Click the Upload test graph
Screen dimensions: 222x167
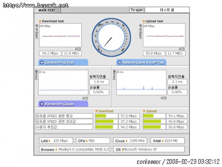[164, 35]
